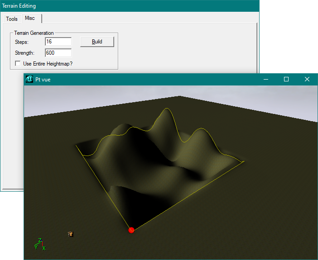The height and width of the screenshot is (260, 318).
Task: Switch to the Tools tab
Action: click(12, 19)
